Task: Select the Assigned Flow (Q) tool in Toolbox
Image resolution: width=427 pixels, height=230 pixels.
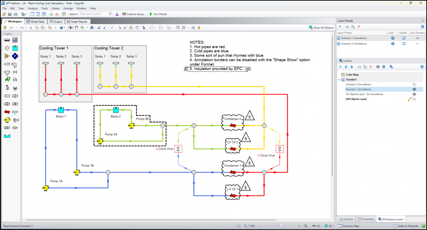Action: (x=7, y=56)
